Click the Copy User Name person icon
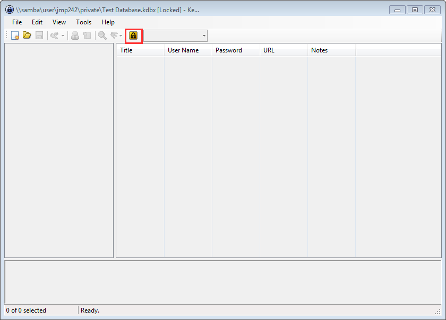The image size is (446, 320). click(75, 35)
